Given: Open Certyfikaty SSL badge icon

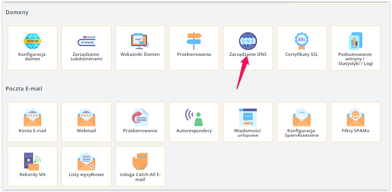Looking at the screenshot, I should tap(302, 41).
